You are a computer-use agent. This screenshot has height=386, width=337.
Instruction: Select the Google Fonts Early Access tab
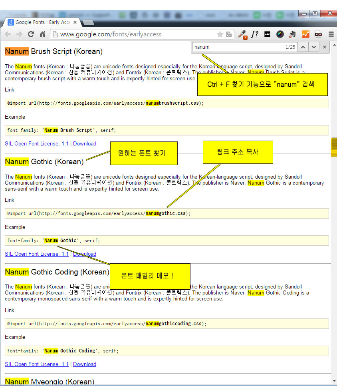(39, 22)
